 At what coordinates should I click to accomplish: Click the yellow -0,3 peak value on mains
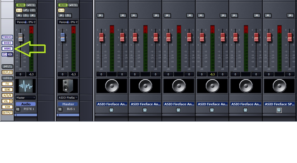click(x=212, y=74)
